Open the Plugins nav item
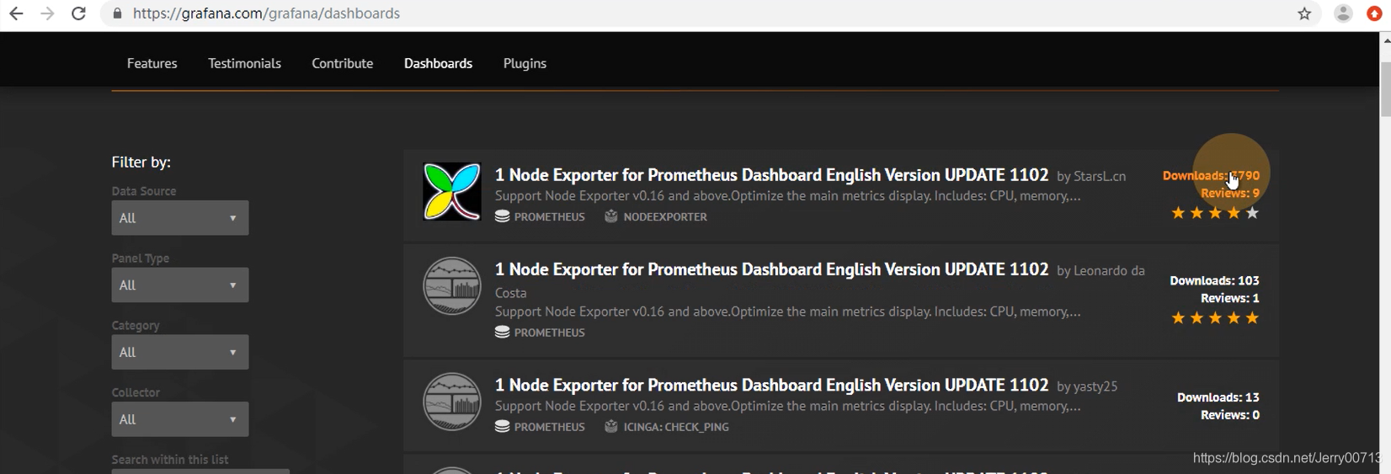 [x=525, y=63]
